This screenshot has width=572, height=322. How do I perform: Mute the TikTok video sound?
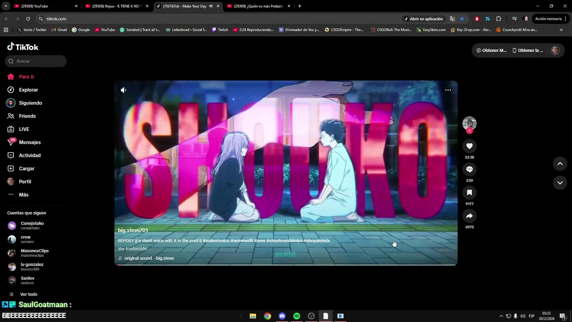pyautogui.click(x=123, y=90)
